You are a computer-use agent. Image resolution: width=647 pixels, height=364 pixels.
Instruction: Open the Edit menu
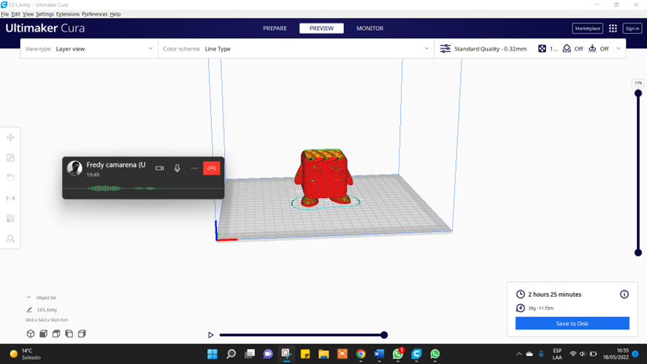[x=15, y=14]
